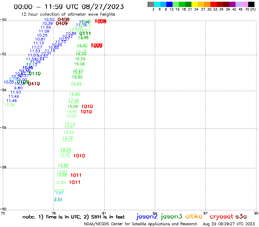Viewport: 259px width, 227px height.
Task: Click the 'jason2' satellite legend label
Action: click(x=147, y=217)
